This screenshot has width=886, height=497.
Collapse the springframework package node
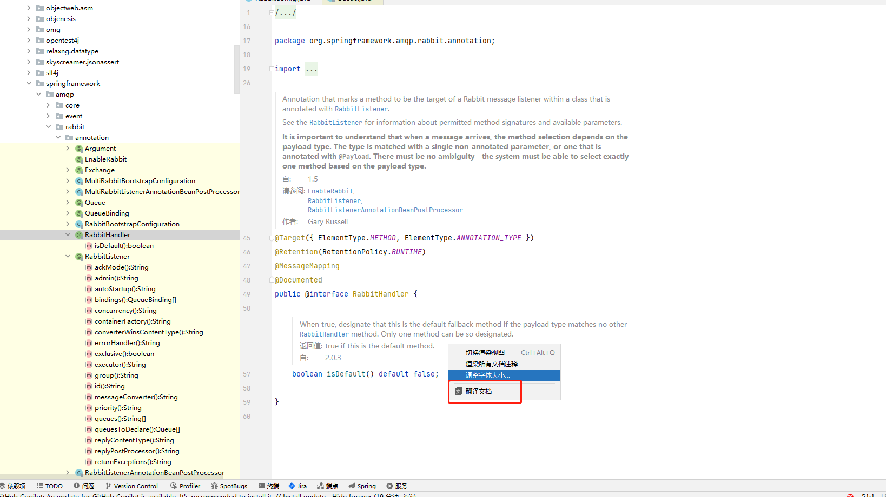29,84
